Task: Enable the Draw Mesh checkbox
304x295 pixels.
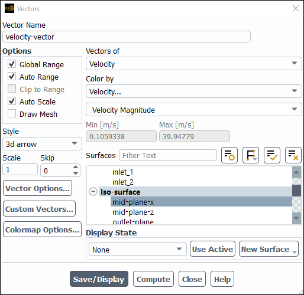Action: click(12, 113)
